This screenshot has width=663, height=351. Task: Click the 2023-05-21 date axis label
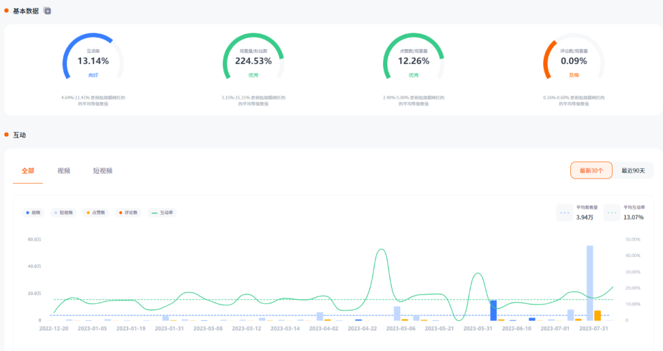pyautogui.click(x=440, y=328)
